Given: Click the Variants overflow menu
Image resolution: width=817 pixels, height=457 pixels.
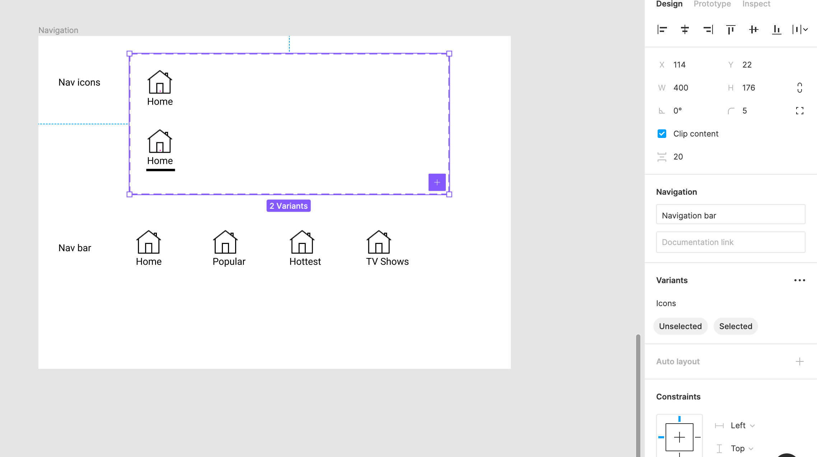Looking at the screenshot, I should (800, 280).
